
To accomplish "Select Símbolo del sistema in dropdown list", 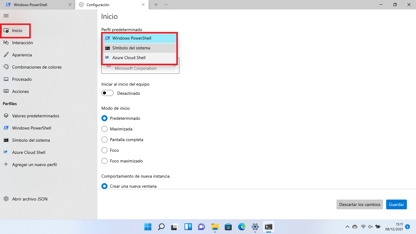I will (139, 48).
